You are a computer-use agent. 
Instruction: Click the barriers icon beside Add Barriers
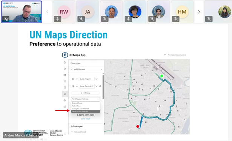pyautogui.click(x=72, y=69)
